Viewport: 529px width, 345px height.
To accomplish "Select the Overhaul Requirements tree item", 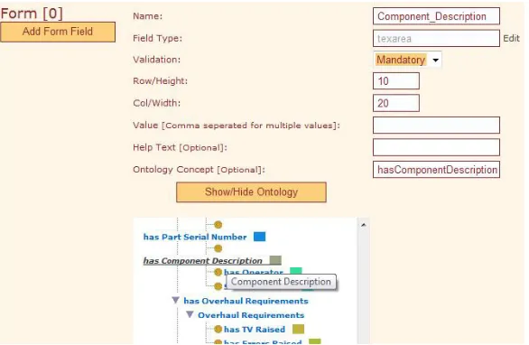I will [x=251, y=315].
